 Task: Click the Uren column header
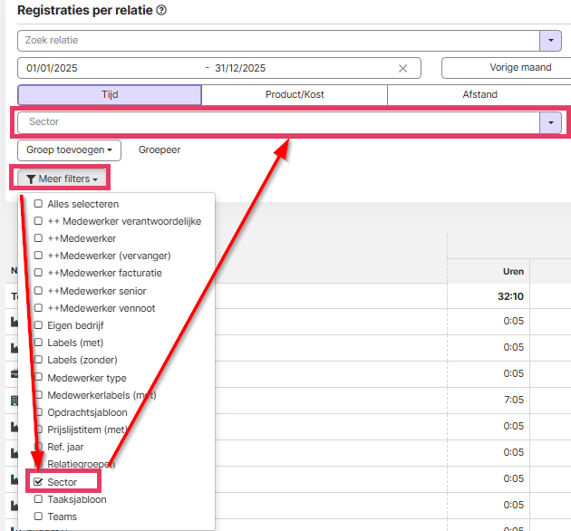click(x=513, y=272)
